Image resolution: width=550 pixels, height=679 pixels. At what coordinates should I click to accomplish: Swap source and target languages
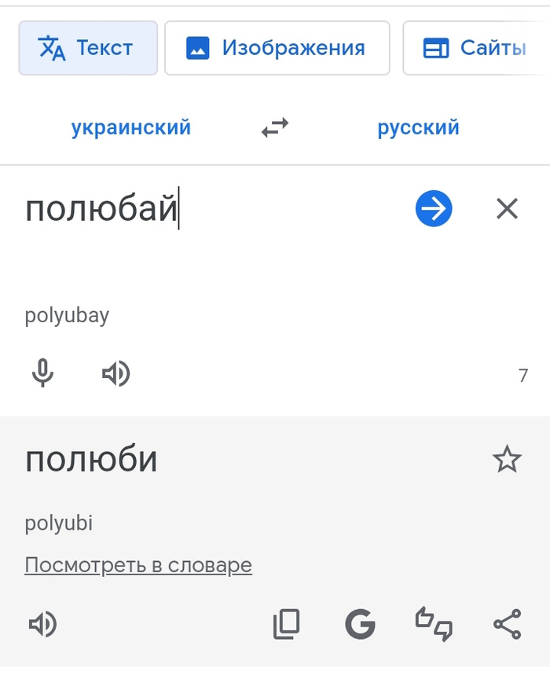pyautogui.click(x=275, y=127)
